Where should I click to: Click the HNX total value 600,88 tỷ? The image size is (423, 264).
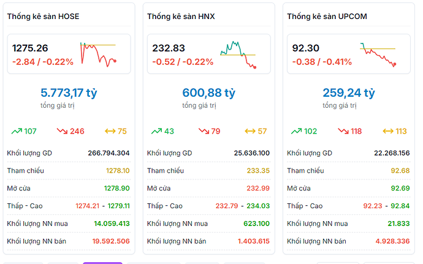pos(208,93)
